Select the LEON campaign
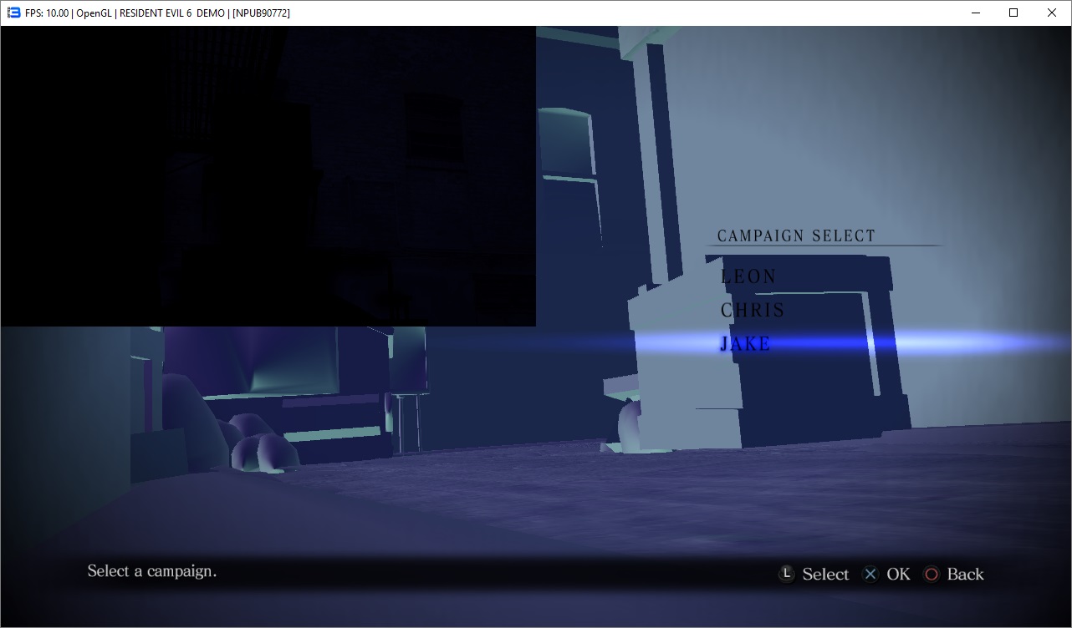 748,276
